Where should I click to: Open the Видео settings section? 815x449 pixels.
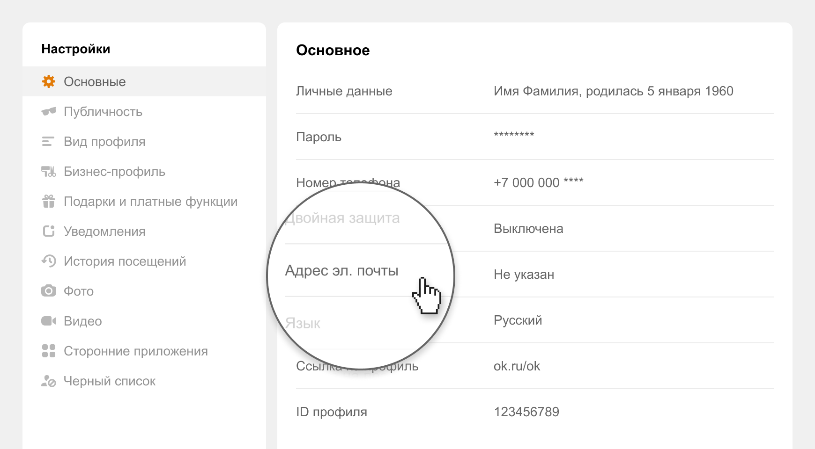click(x=144, y=321)
